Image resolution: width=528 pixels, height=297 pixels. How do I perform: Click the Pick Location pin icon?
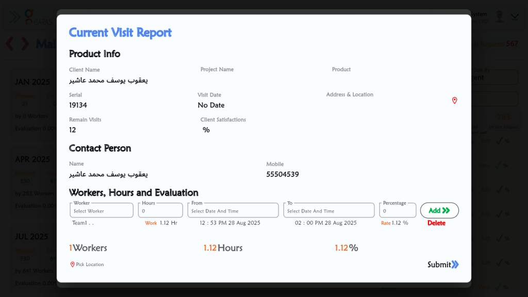(x=72, y=265)
